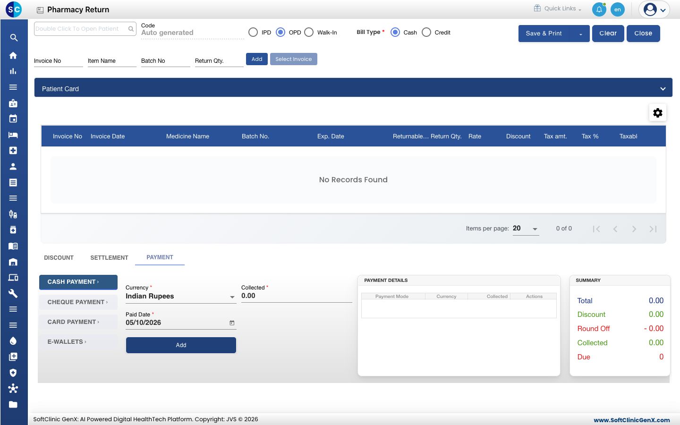Select the IPD radio button
This screenshot has width=680, height=425.
(253, 32)
